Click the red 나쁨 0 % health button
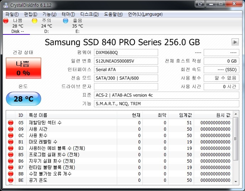Screen dimensions: 245x191 (24, 68)
